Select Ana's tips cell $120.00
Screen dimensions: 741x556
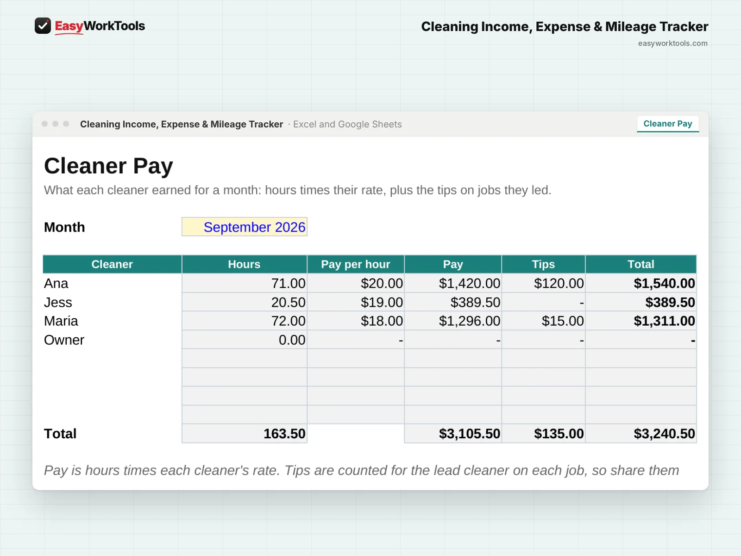pos(543,283)
